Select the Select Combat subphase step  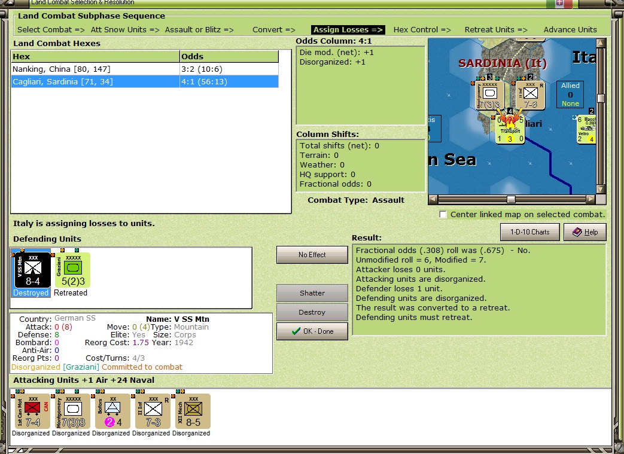51,30
